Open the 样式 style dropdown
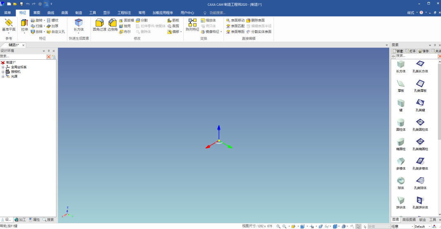This screenshot has height=229, width=441. (x=412, y=13)
